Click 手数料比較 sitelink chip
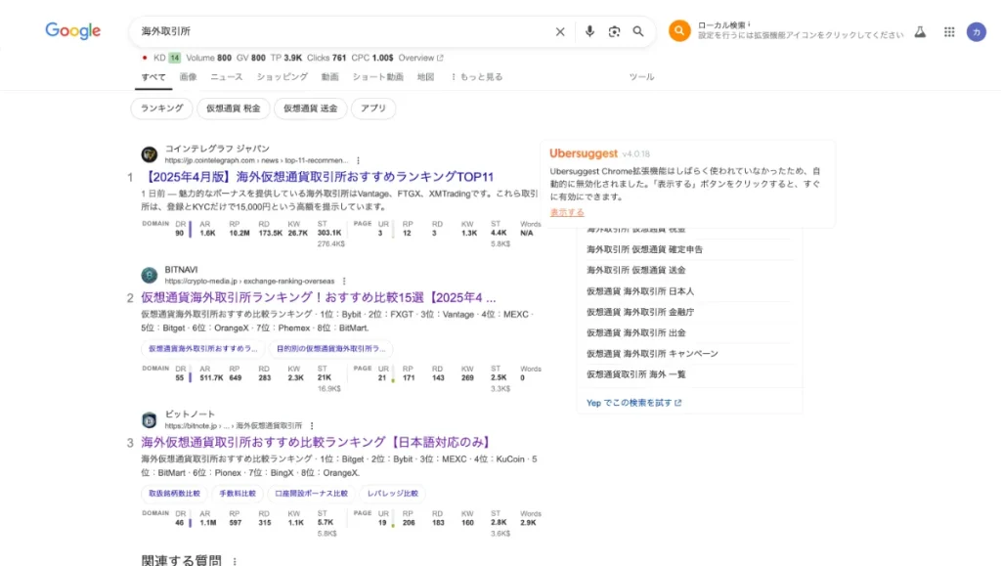The height and width of the screenshot is (566, 1001). coord(238,494)
